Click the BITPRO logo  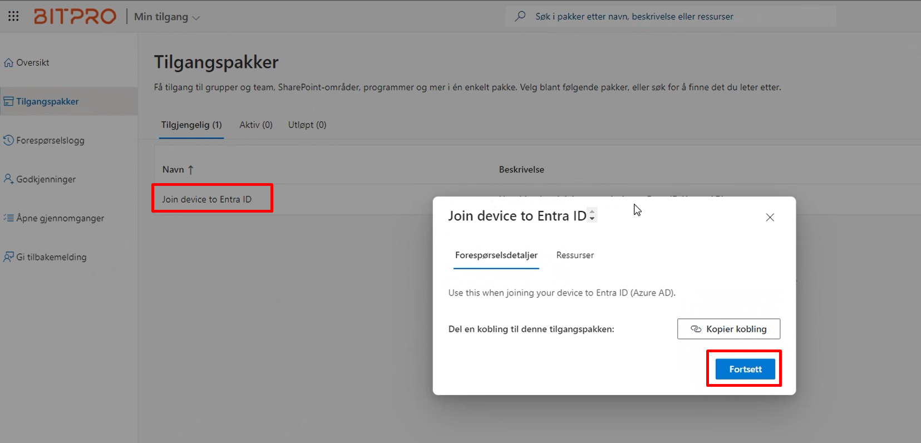tap(75, 16)
